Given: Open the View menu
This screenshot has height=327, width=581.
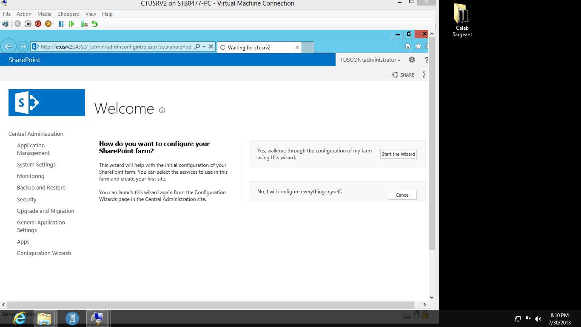Looking at the screenshot, I should pyautogui.click(x=91, y=14).
